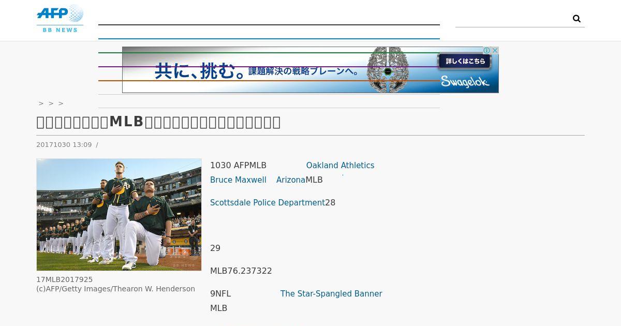
Task: Close the Swagelok banner ad
Action: 495,51
